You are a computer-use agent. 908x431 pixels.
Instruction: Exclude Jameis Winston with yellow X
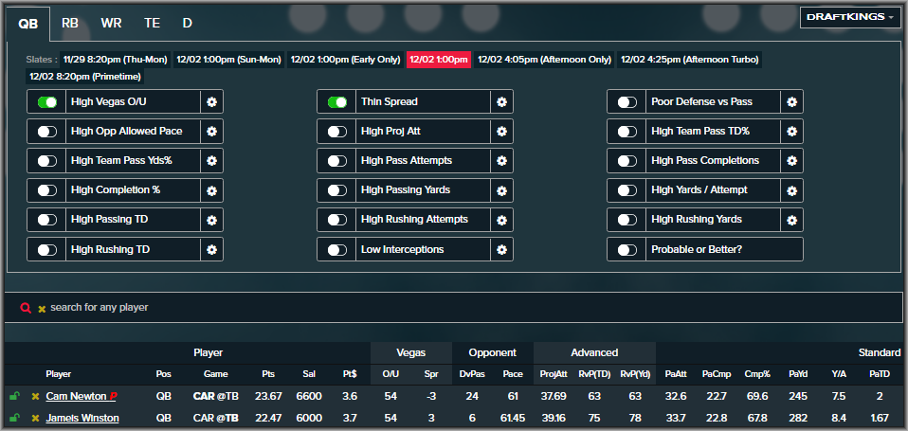35,419
